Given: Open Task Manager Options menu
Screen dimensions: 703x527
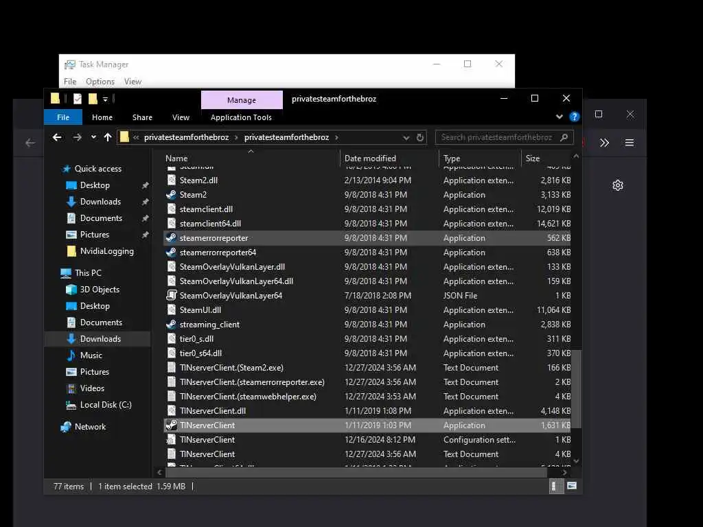Looking at the screenshot, I should (100, 82).
